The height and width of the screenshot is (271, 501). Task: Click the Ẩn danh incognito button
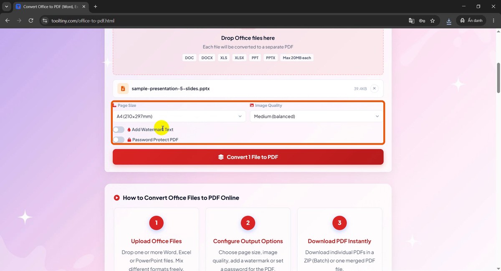pyautogui.click(x=471, y=21)
